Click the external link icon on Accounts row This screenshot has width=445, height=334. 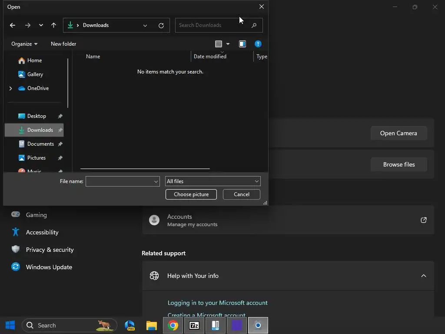click(423, 220)
